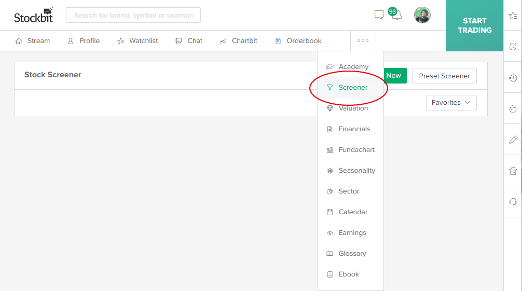522x291 pixels.
Task: Go to the Orderbook tab
Action: [x=298, y=41]
